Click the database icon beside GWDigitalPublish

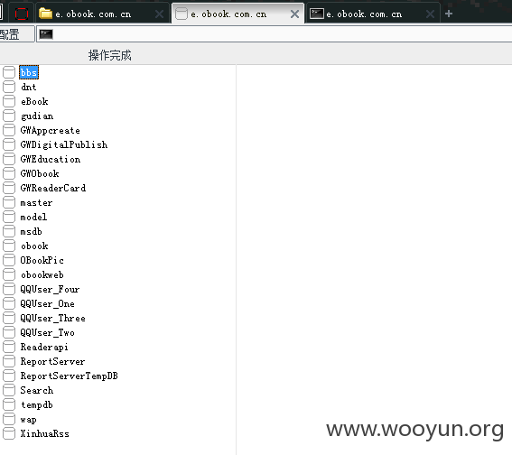(9, 144)
